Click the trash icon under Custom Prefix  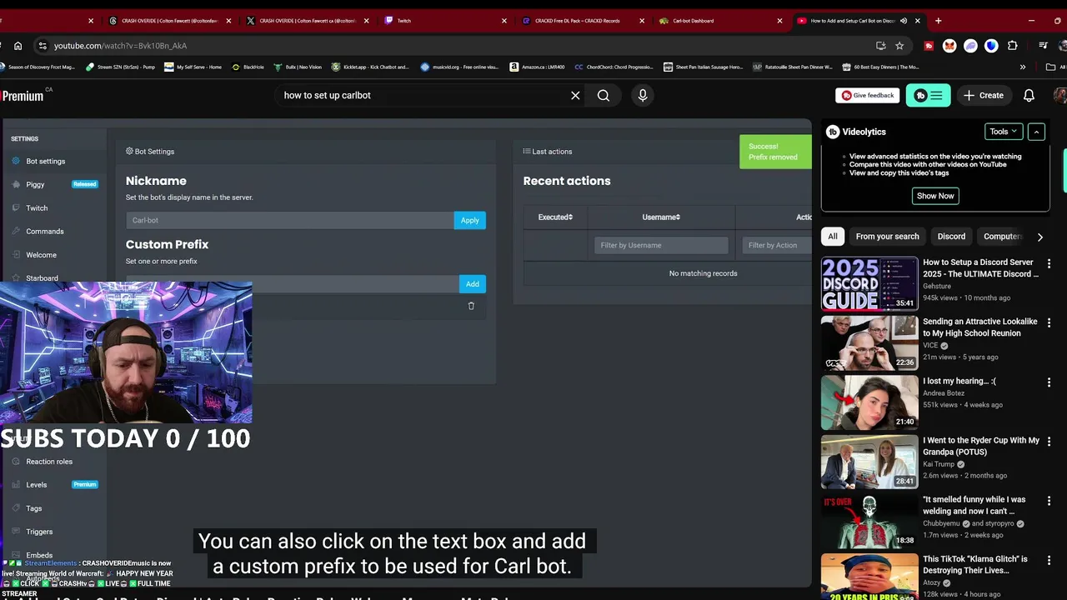471,306
